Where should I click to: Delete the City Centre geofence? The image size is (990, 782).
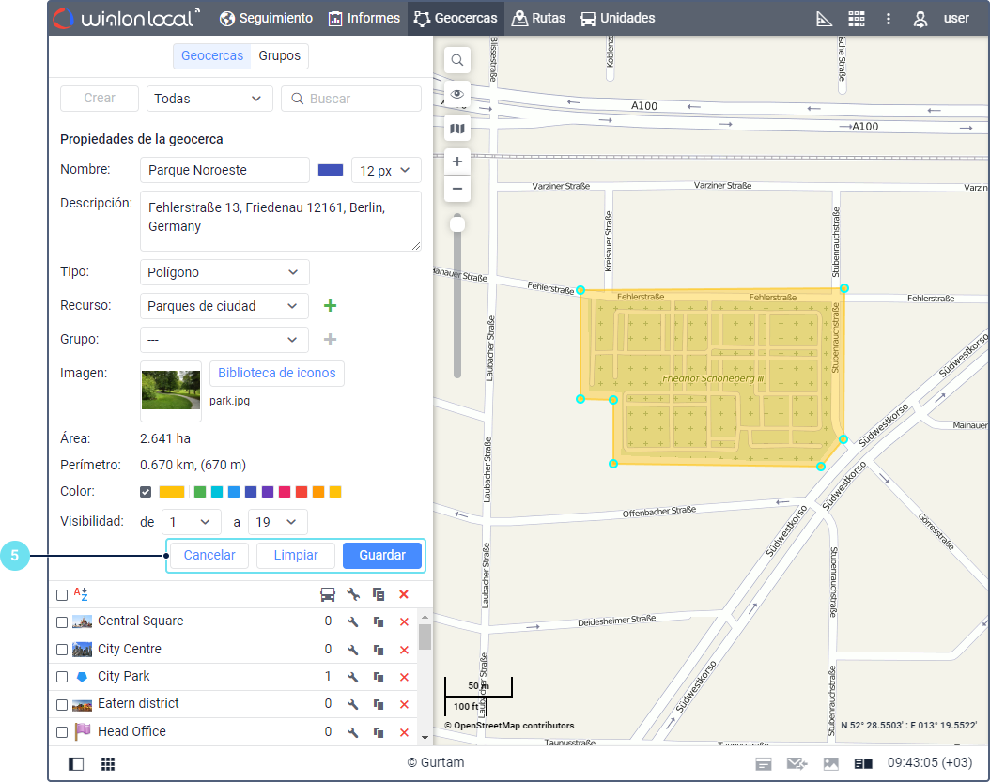pos(404,650)
